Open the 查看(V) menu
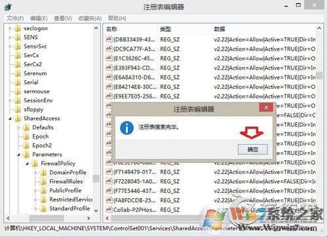Screen dimensions: 328x237 63,18
